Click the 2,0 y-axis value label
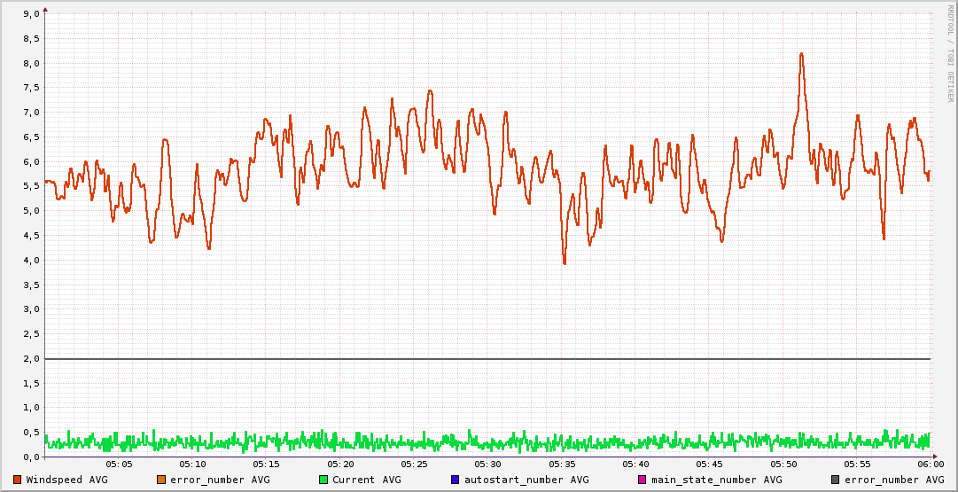The height and width of the screenshot is (492, 958). (30, 359)
